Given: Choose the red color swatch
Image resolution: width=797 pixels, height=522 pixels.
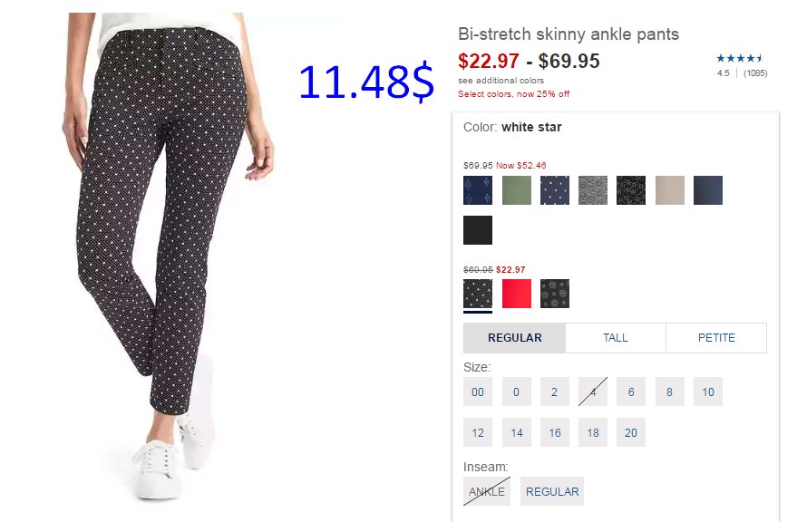Looking at the screenshot, I should (517, 294).
